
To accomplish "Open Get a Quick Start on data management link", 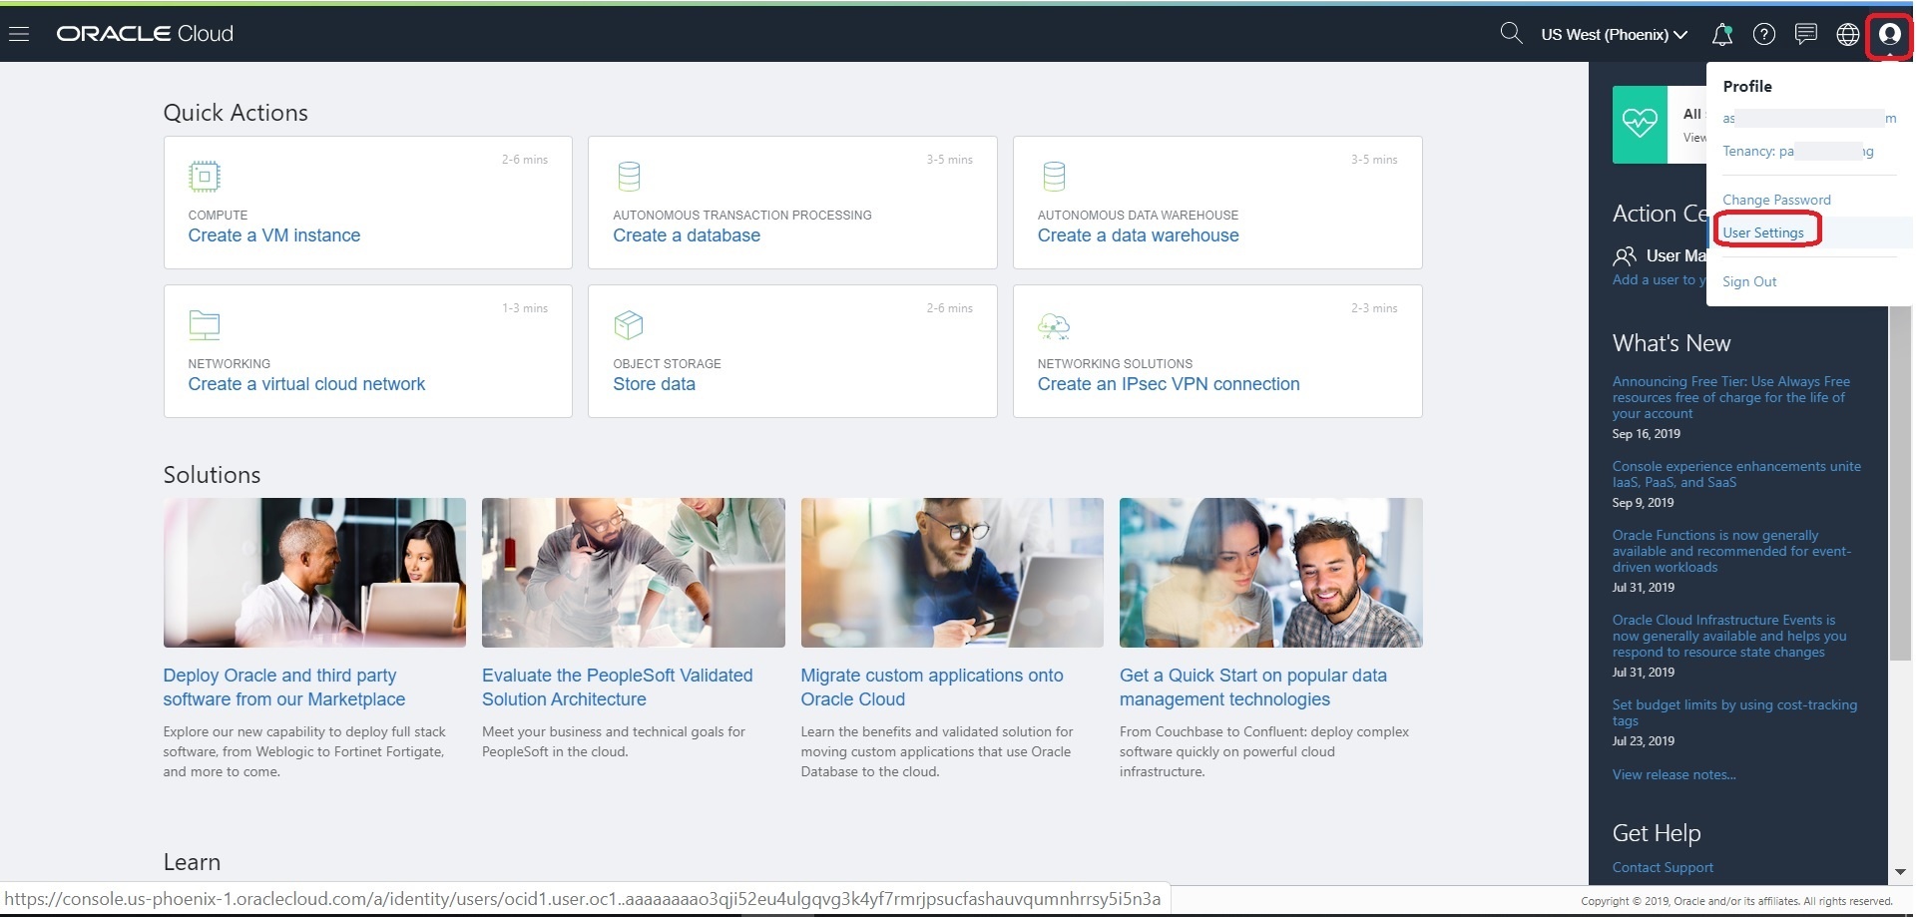I will coord(1253,688).
